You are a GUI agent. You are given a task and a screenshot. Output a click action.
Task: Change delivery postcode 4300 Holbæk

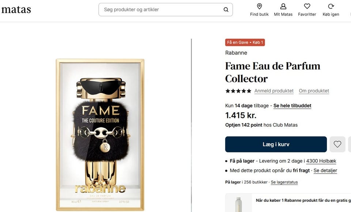[x=321, y=161]
